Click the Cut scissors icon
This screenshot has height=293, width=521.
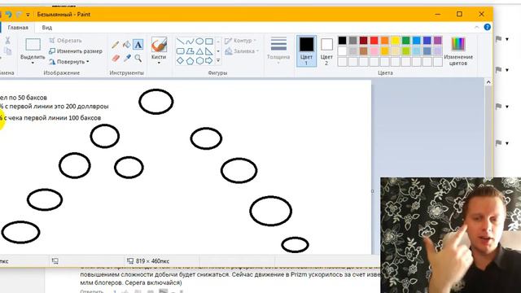7,41
